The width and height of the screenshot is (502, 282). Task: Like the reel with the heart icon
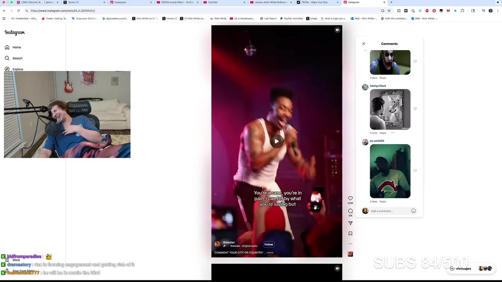(350, 198)
